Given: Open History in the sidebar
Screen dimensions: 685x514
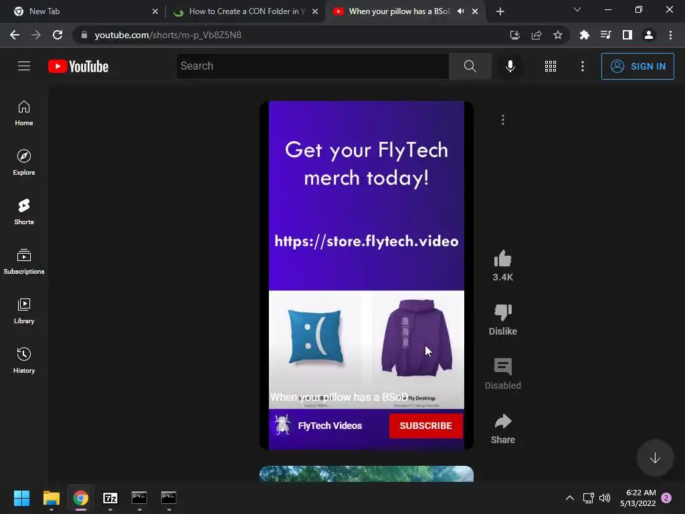Looking at the screenshot, I should [x=24, y=361].
